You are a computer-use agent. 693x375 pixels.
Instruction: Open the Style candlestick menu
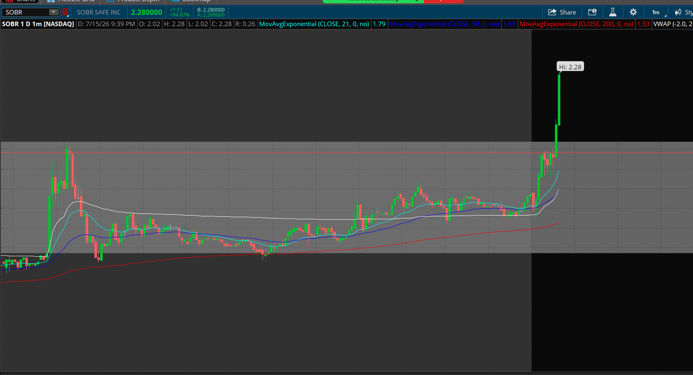[x=683, y=12]
